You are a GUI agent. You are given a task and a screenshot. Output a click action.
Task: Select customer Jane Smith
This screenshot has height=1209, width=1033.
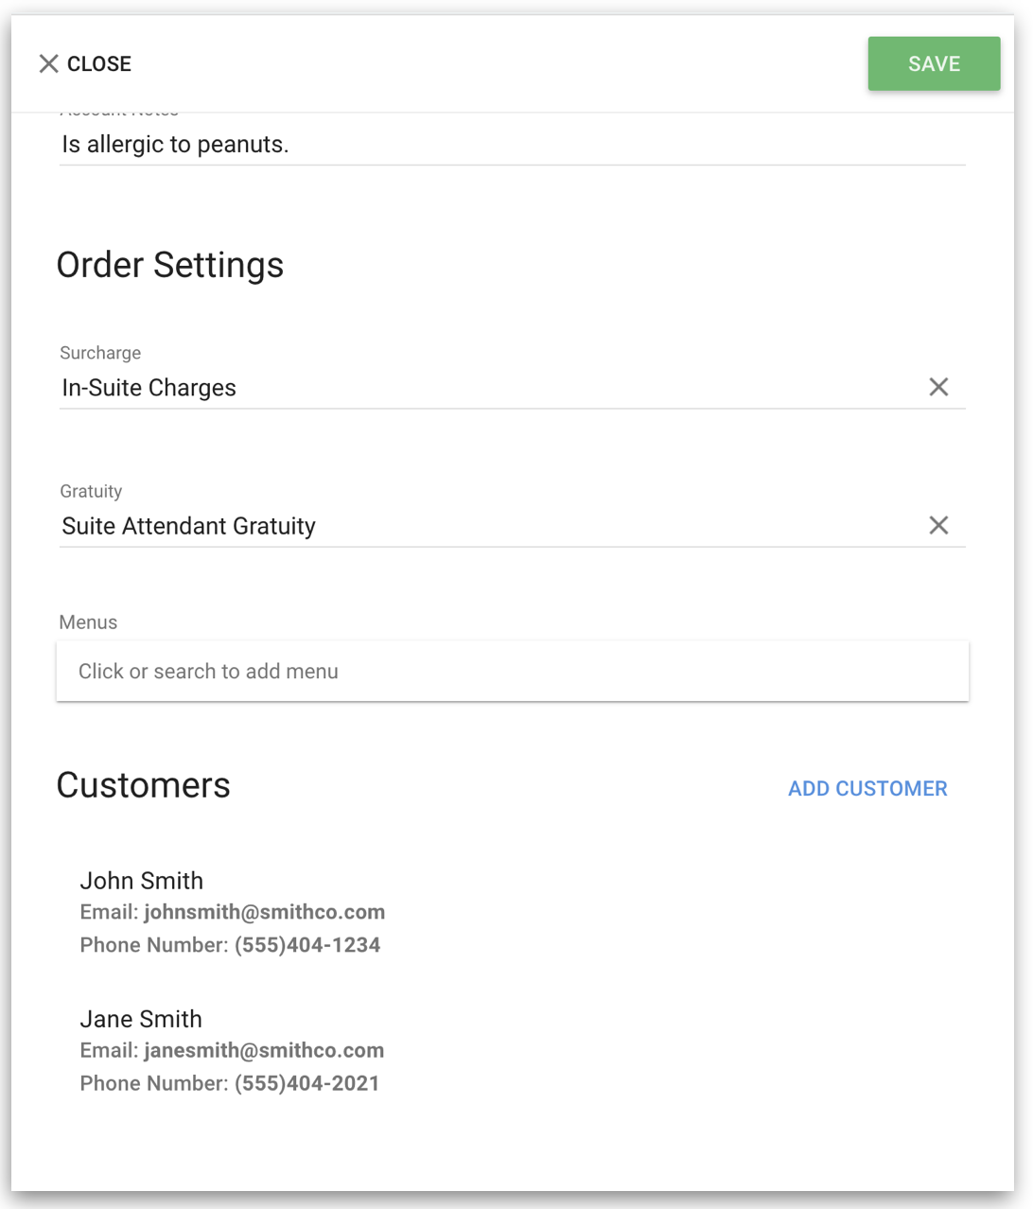[x=141, y=1019]
